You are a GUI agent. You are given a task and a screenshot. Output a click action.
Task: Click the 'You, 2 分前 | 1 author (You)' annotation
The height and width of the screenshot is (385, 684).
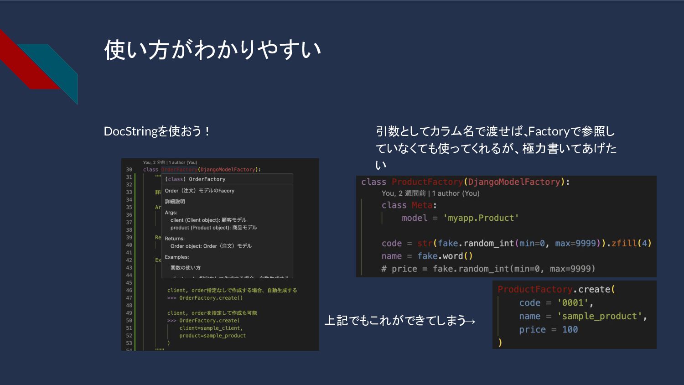pos(170,162)
